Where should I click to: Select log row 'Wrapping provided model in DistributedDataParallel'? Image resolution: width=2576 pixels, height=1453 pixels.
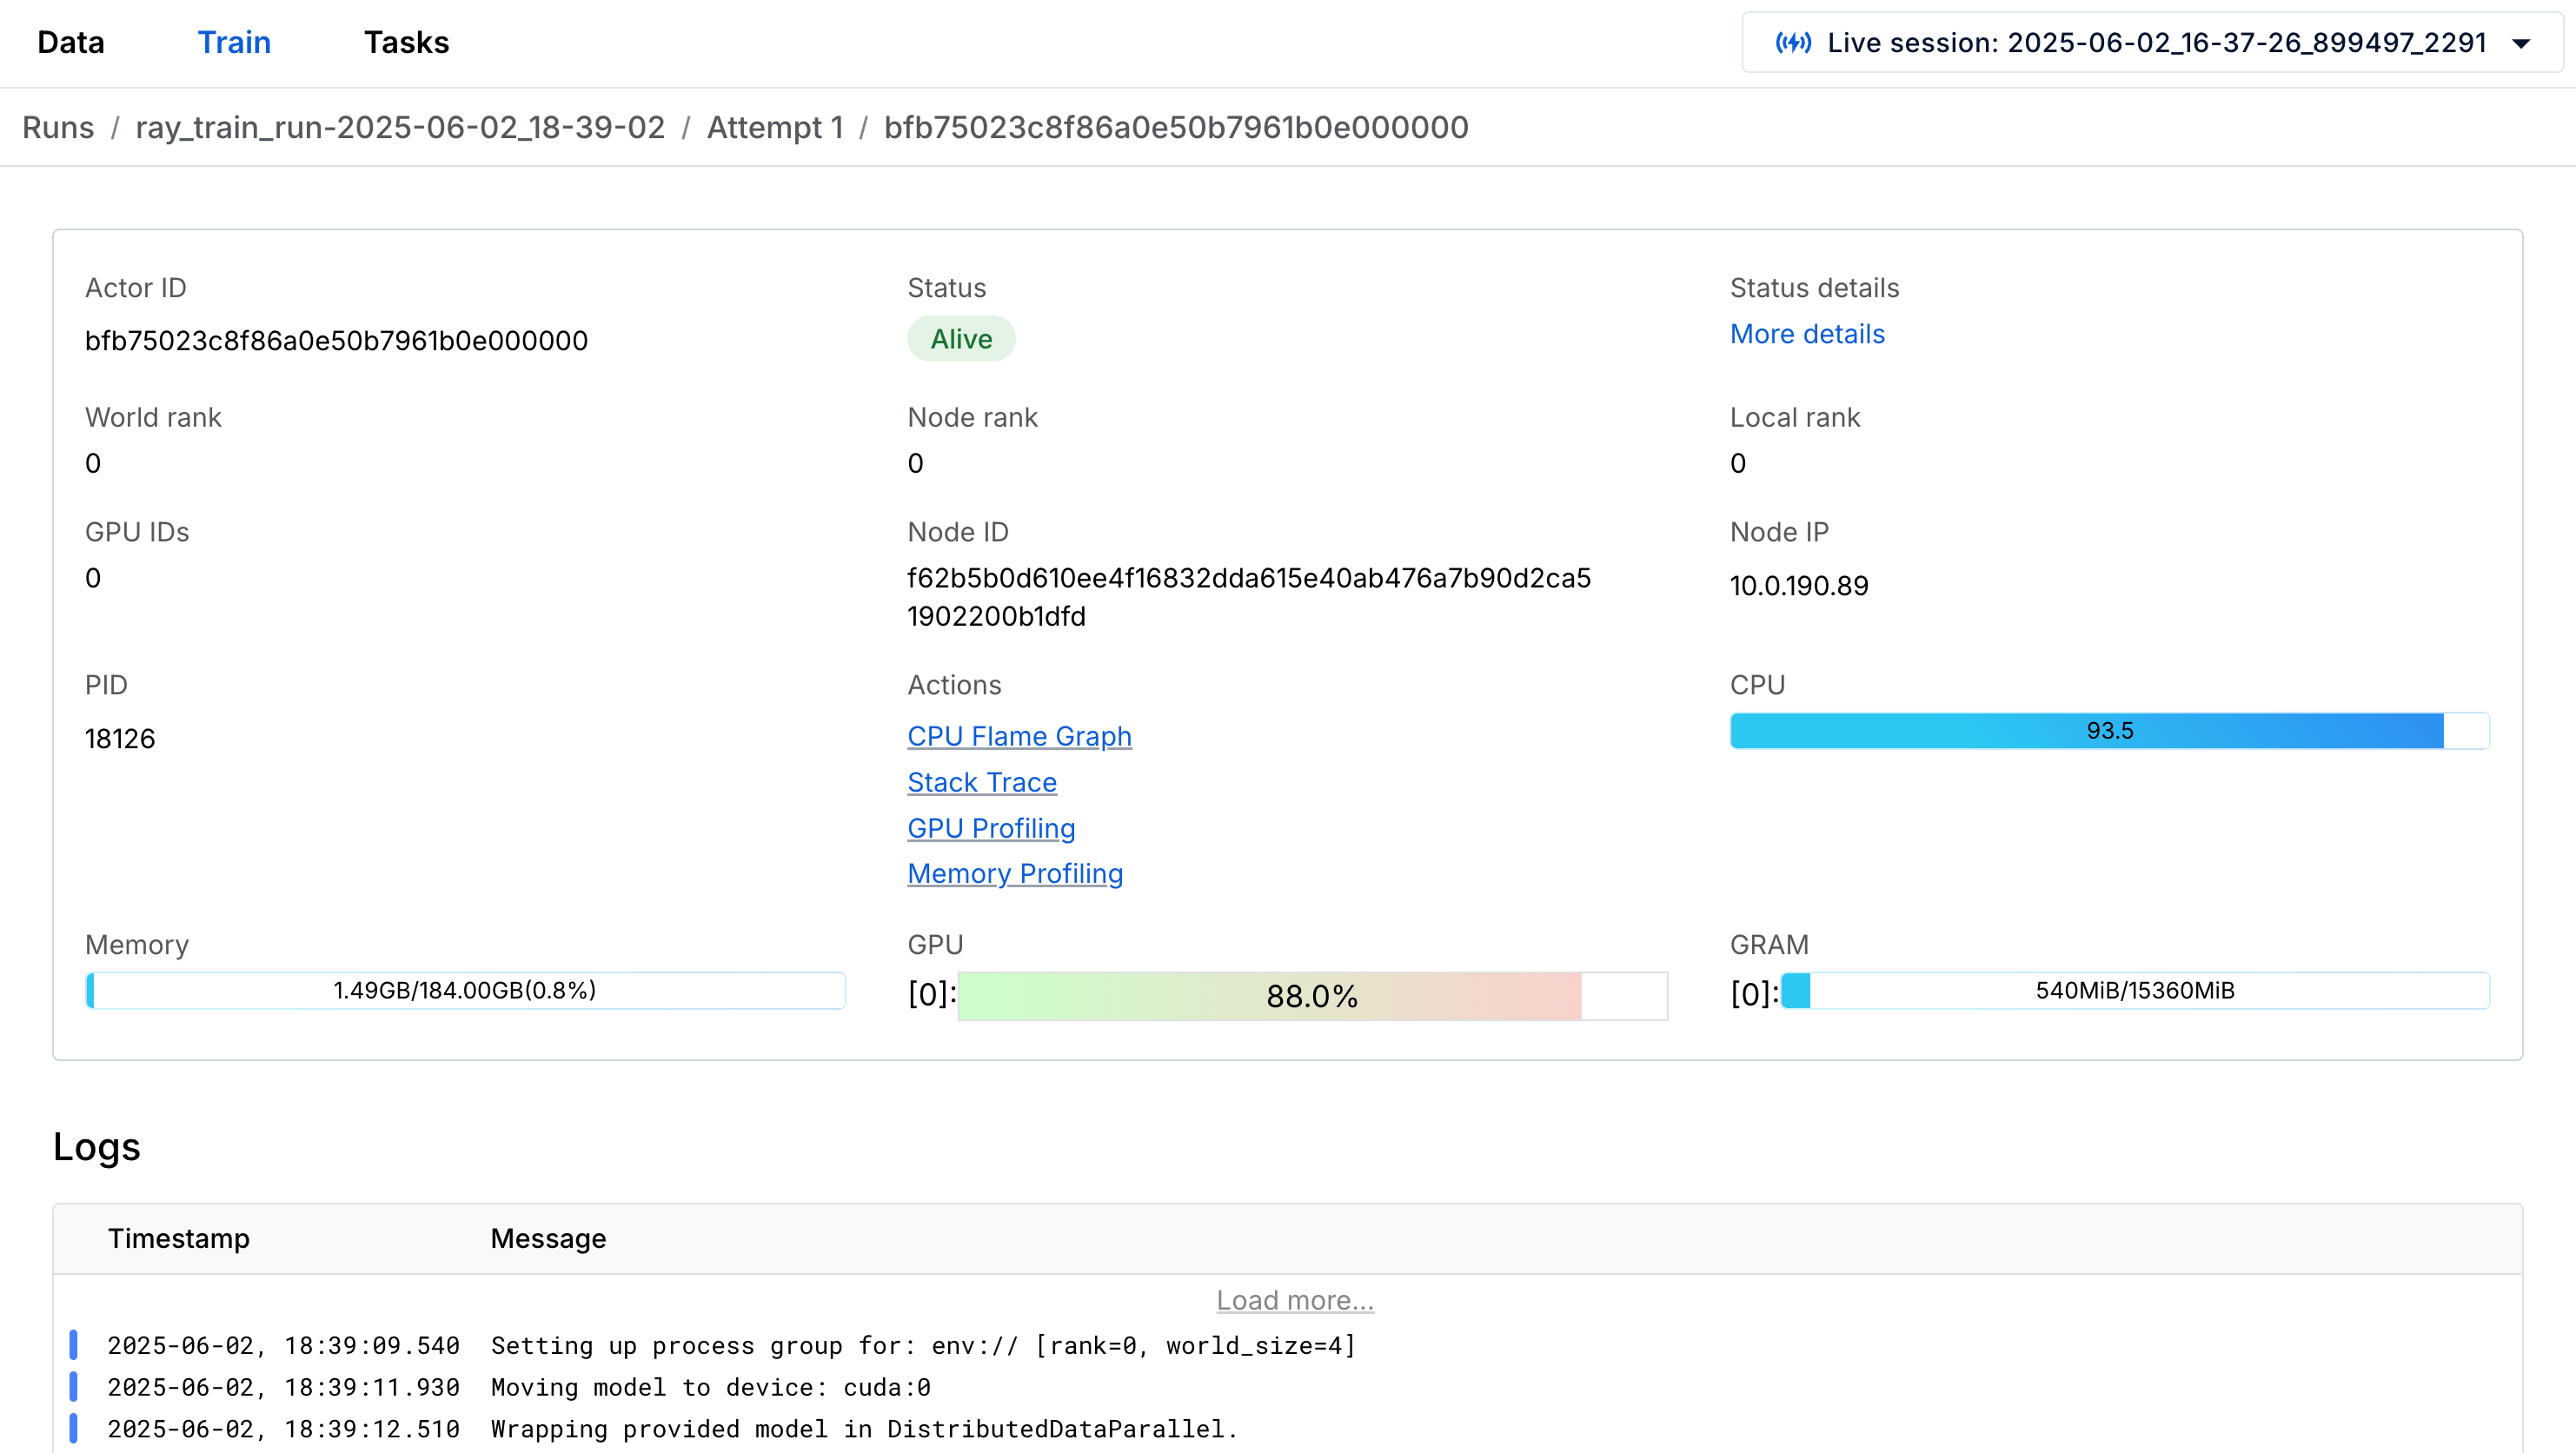point(1288,1430)
